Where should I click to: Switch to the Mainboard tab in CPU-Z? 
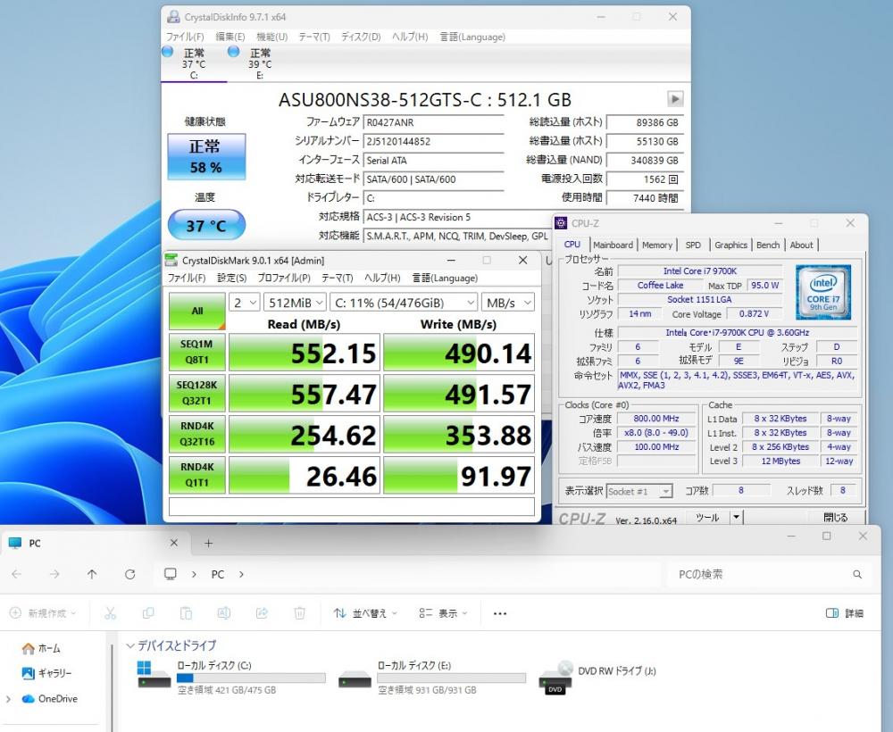pyautogui.click(x=613, y=245)
